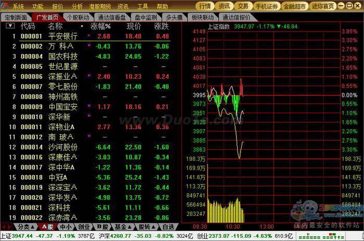Select stock row 世纪星源
Viewport: 364px width, 241px height.
pos(90,67)
